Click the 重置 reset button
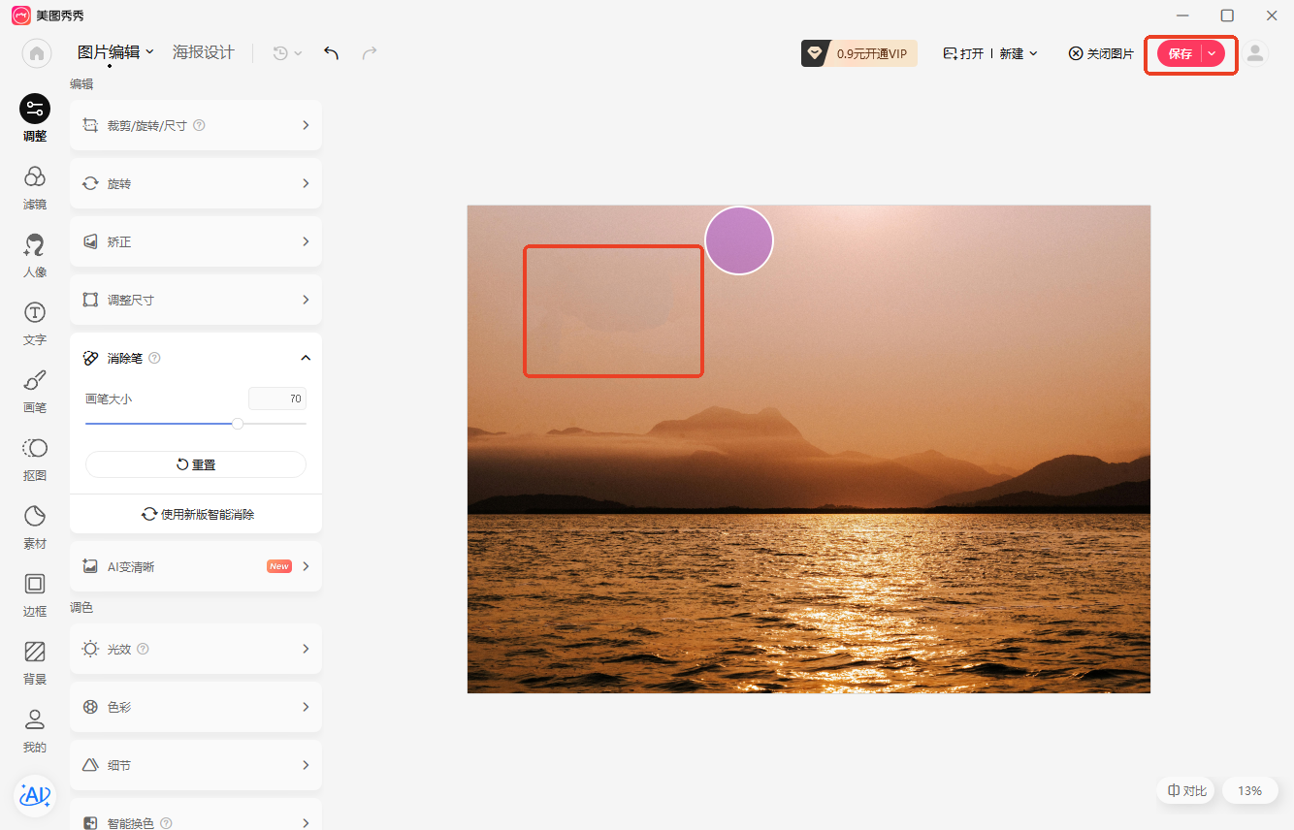This screenshot has height=830, width=1294. (196, 464)
